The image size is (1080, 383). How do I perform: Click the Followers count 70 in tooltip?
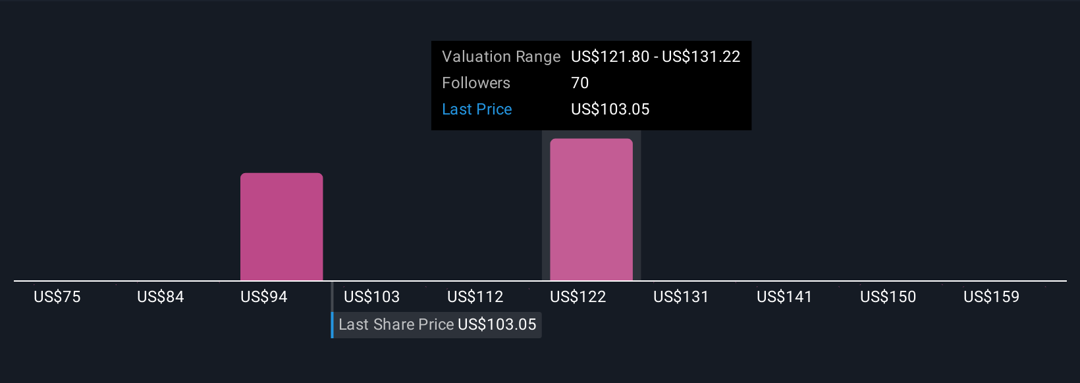tap(580, 83)
